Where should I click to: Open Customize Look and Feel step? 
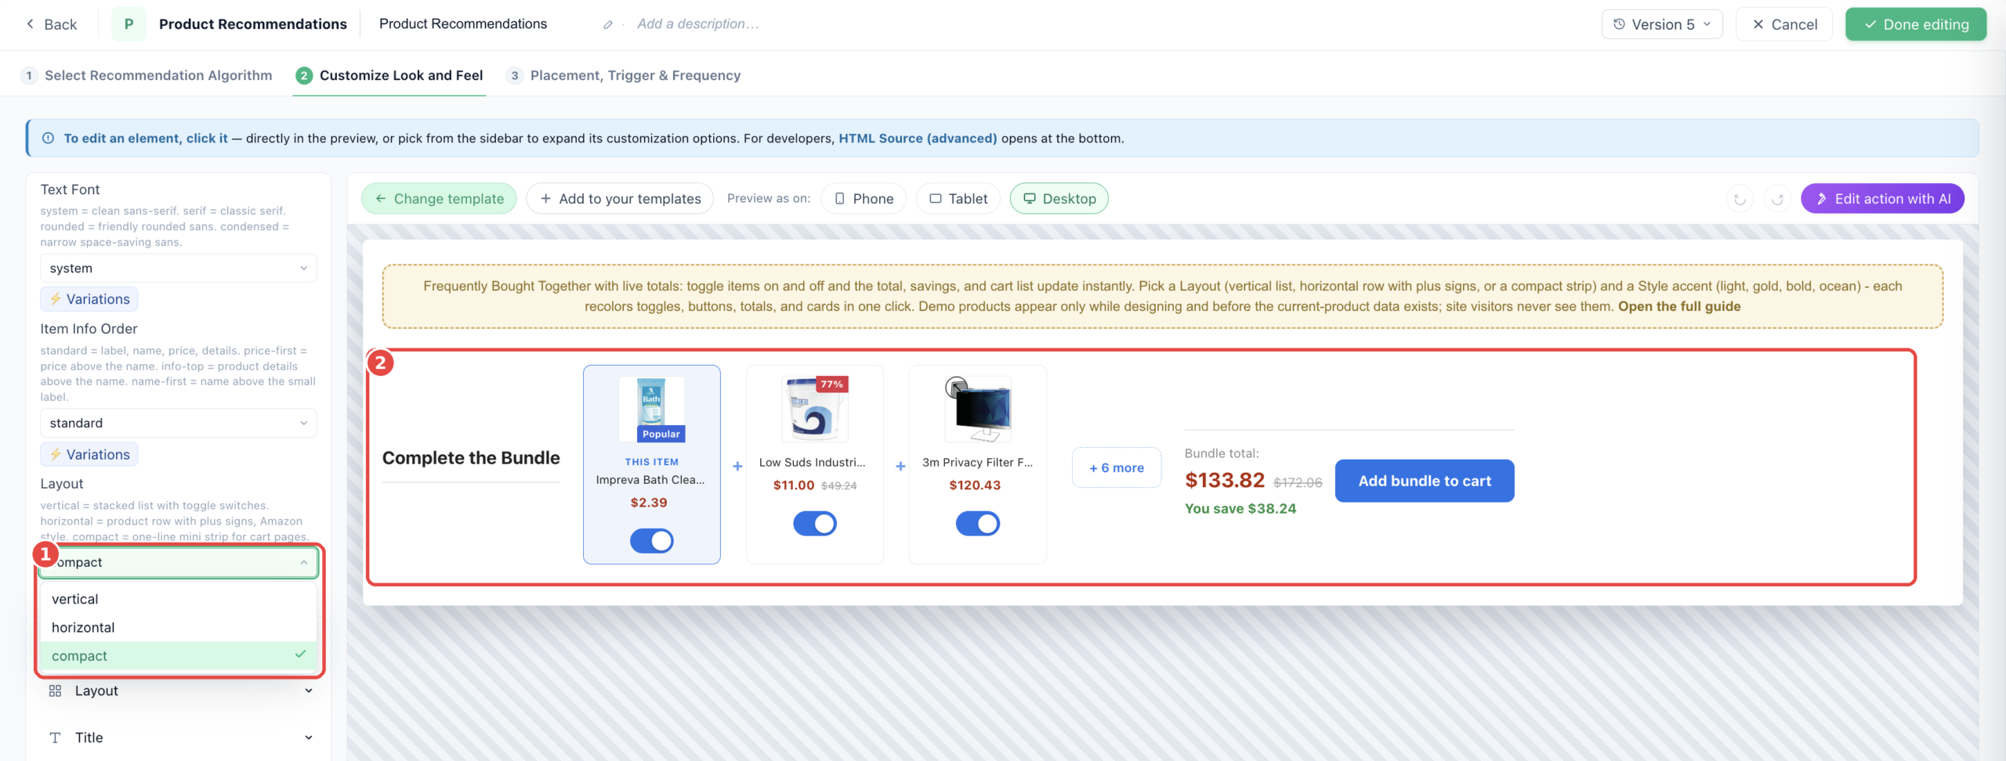tap(389, 75)
